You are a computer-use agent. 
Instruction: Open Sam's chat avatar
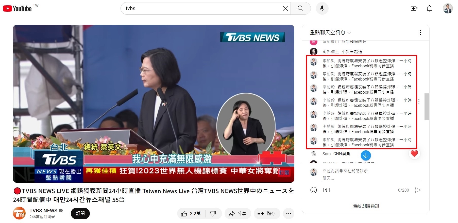click(314, 154)
